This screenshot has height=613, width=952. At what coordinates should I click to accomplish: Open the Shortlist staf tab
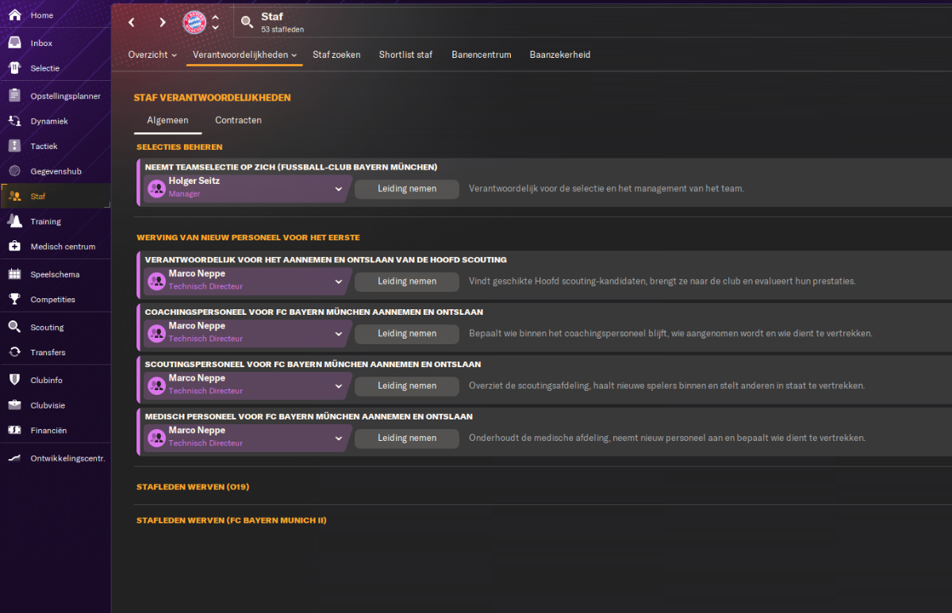[x=405, y=55]
